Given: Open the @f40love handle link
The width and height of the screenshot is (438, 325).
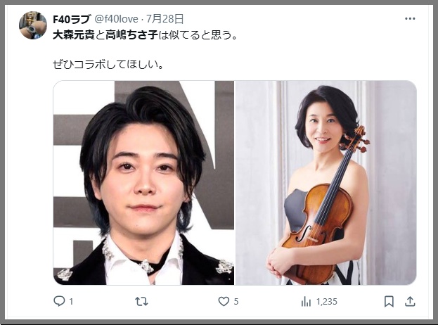Looking at the screenshot, I should (116, 19).
